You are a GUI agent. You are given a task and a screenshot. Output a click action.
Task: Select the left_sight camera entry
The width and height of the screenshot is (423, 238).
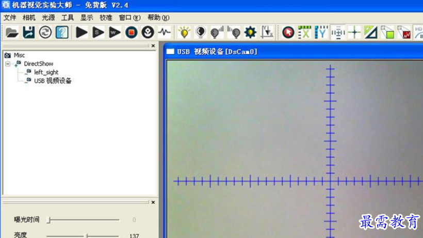[46, 72]
